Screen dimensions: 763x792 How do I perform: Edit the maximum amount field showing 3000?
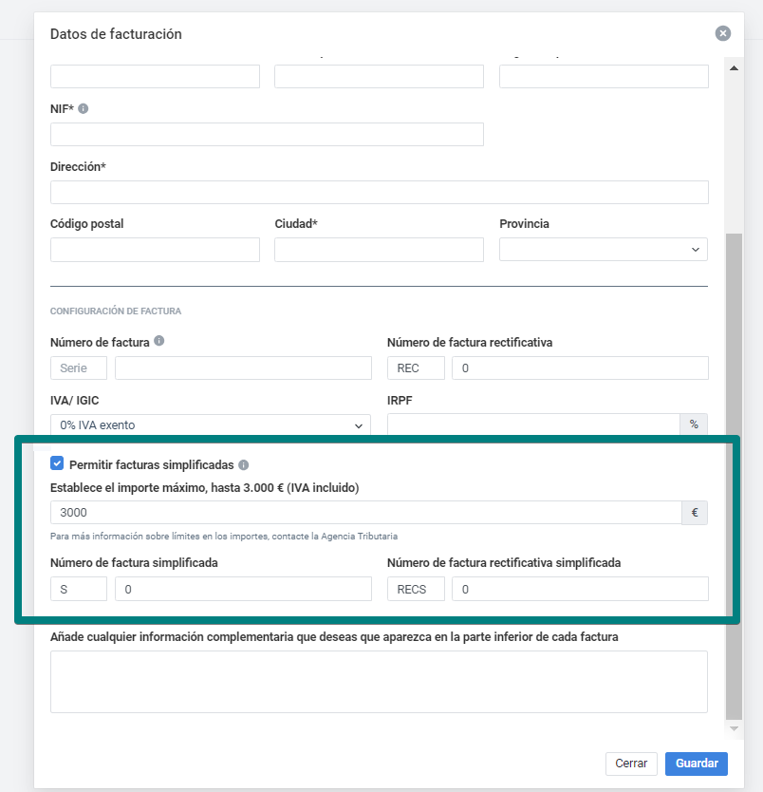tap(365, 513)
